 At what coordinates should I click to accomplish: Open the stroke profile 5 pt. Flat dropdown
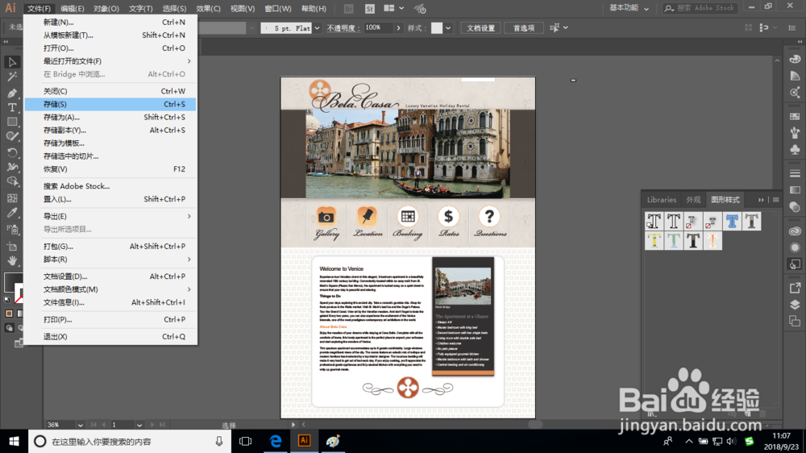coord(317,28)
